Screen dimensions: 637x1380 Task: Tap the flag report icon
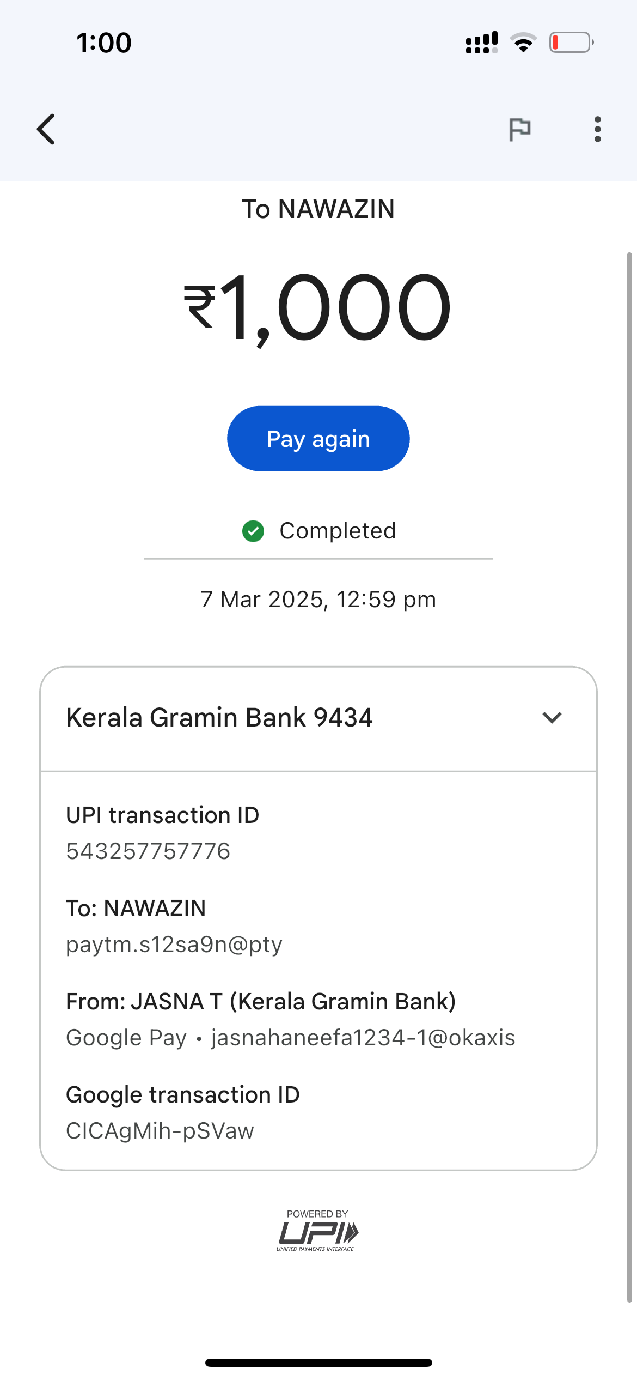tap(519, 129)
